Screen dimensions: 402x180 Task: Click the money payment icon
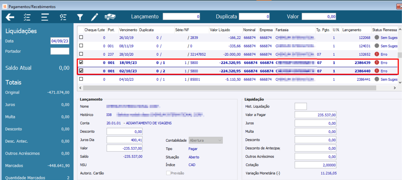click(110, 17)
